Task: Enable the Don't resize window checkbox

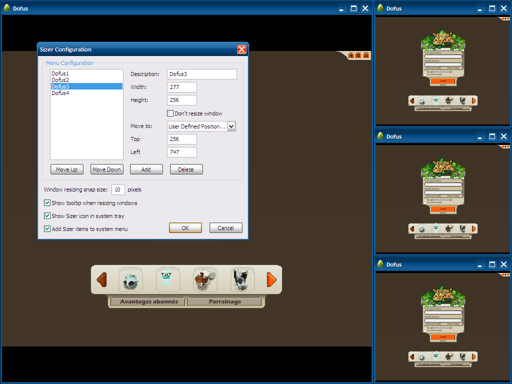Action: [x=170, y=113]
